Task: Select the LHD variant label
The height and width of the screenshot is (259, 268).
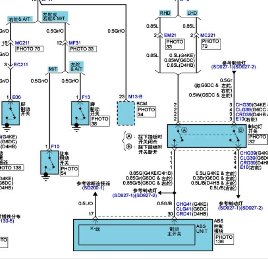Action: (192, 13)
